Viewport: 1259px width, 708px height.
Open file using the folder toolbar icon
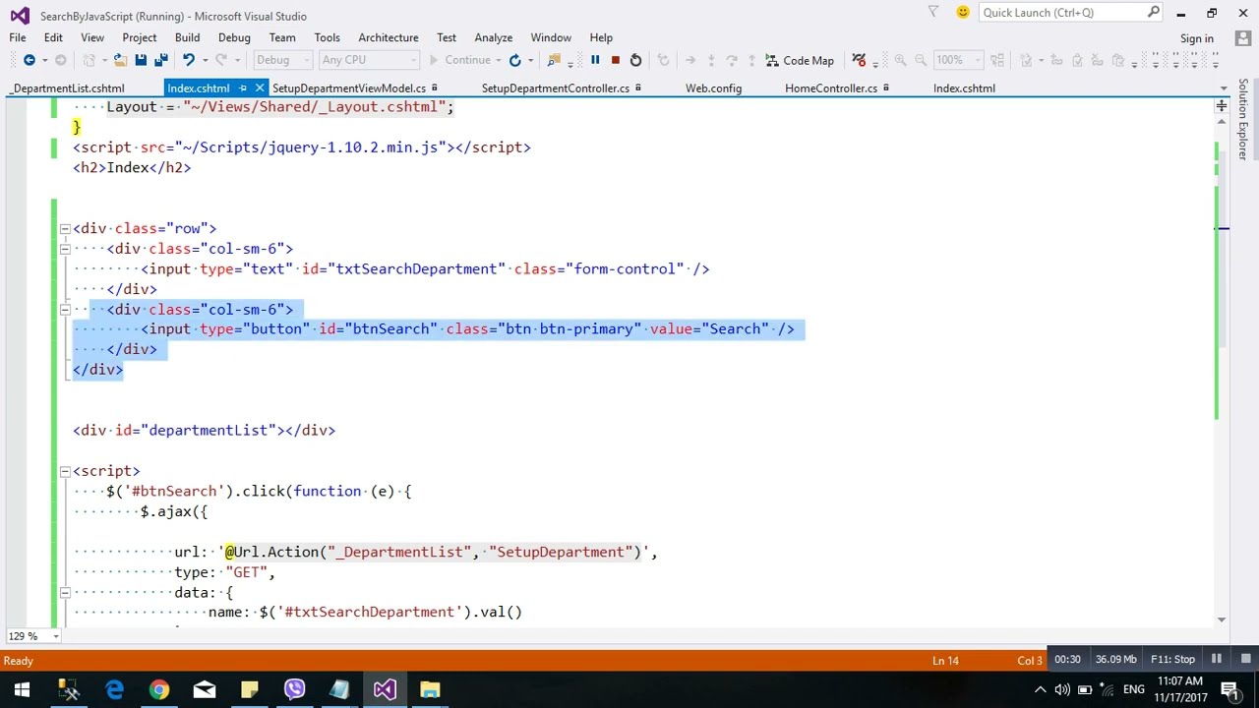[120, 60]
